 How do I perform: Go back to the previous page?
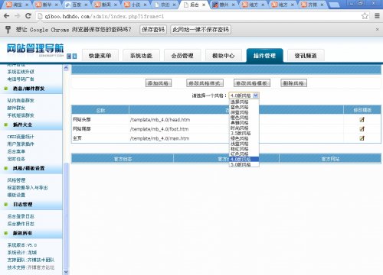click(x=7, y=16)
